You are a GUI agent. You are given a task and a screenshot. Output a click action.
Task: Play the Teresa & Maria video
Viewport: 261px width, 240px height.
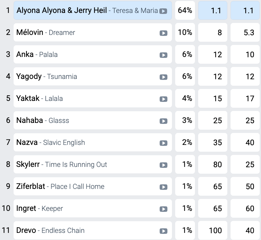[x=164, y=10]
